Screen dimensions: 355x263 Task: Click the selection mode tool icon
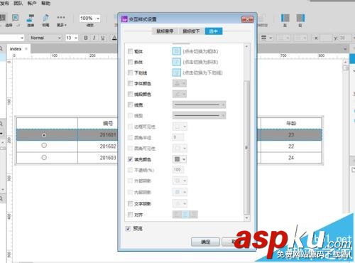pos(16,18)
